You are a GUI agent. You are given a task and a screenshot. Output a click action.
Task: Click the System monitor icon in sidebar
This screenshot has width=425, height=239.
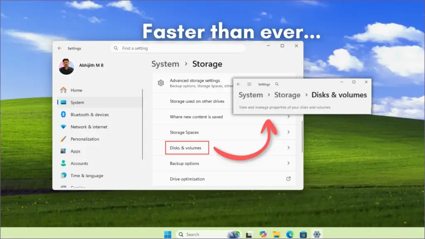point(64,102)
